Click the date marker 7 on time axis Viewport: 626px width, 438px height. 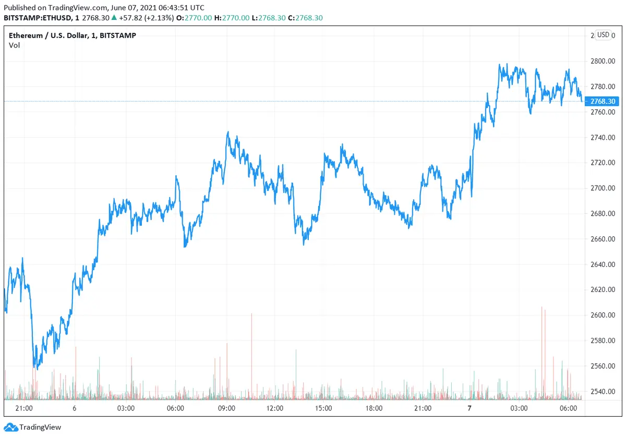click(x=469, y=408)
